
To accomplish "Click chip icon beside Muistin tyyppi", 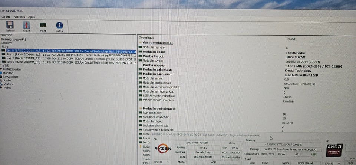I will point(140,56).
